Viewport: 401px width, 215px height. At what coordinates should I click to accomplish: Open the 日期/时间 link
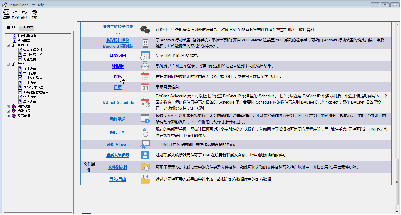(x=118, y=55)
